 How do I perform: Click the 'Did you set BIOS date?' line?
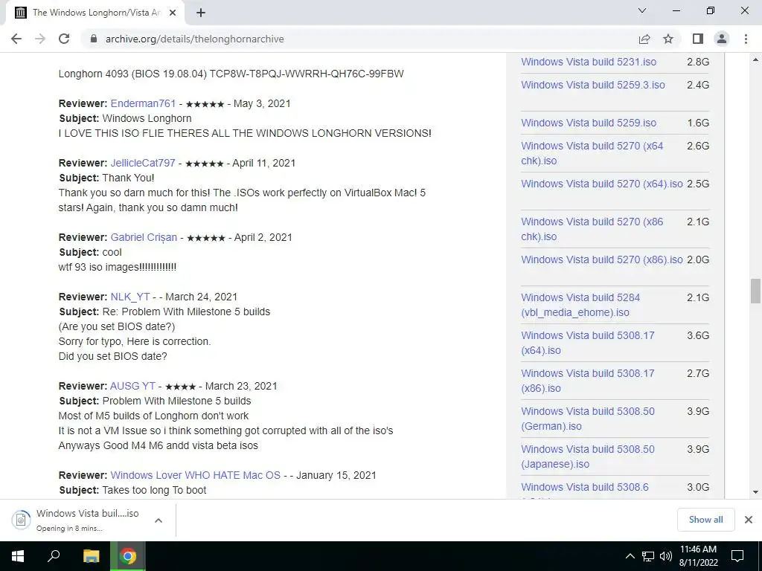pos(112,356)
